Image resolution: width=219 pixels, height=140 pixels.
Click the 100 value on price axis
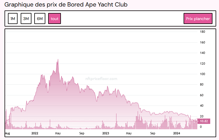[x=203, y=74]
